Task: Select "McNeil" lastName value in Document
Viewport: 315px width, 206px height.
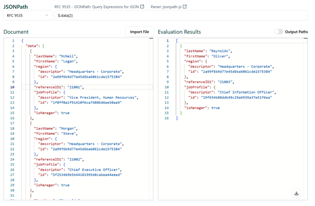Action: (67, 56)
